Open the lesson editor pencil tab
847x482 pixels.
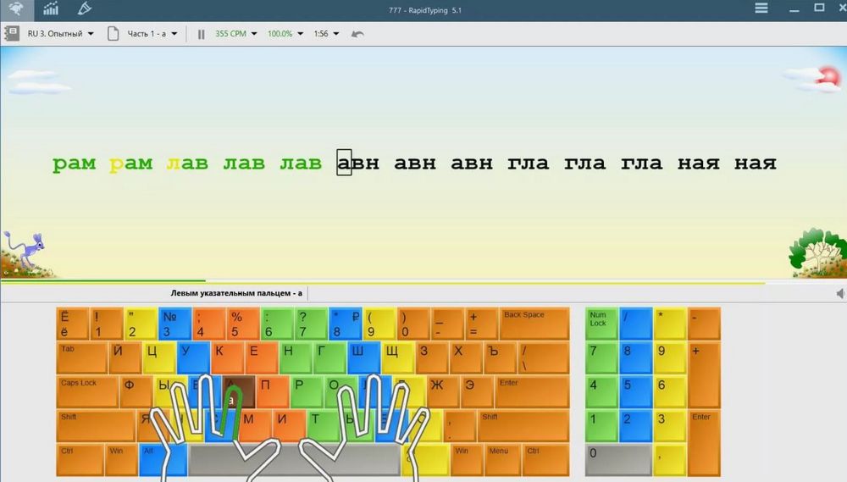[84, 8]
